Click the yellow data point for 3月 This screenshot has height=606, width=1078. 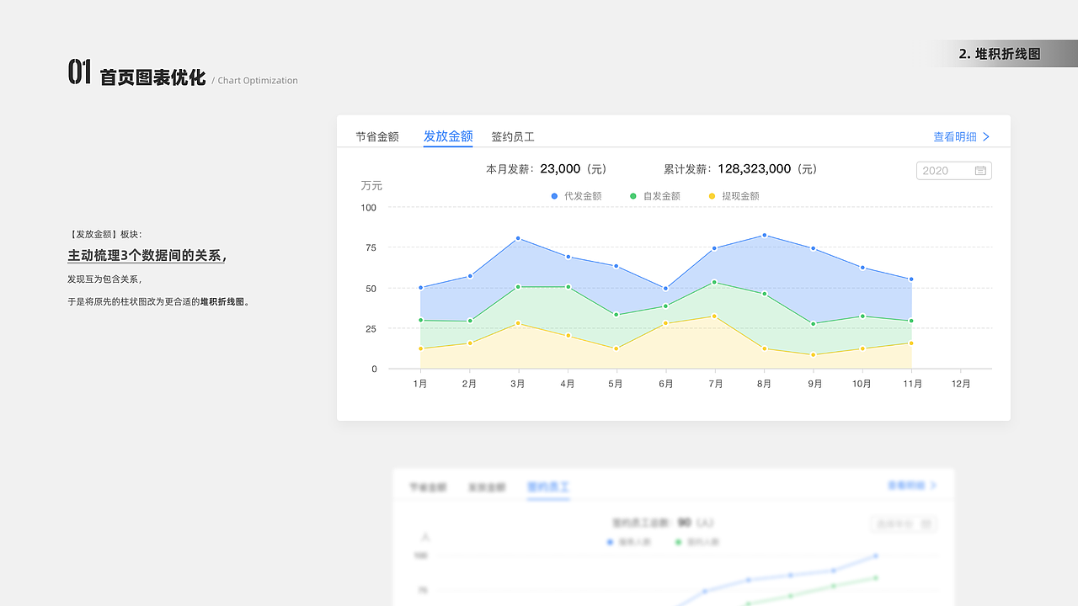point(518,323)
